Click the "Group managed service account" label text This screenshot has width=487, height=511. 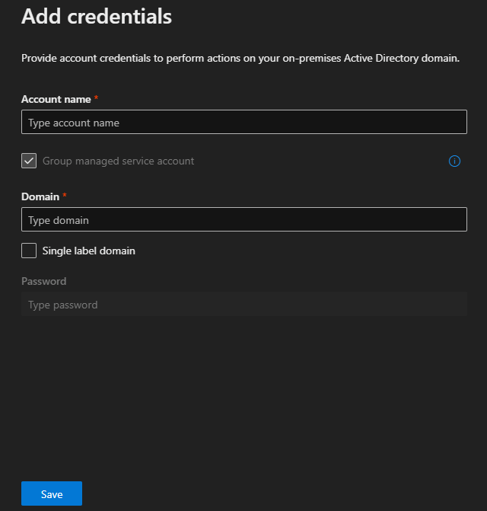pyautogui.click(x=118, y=161)
